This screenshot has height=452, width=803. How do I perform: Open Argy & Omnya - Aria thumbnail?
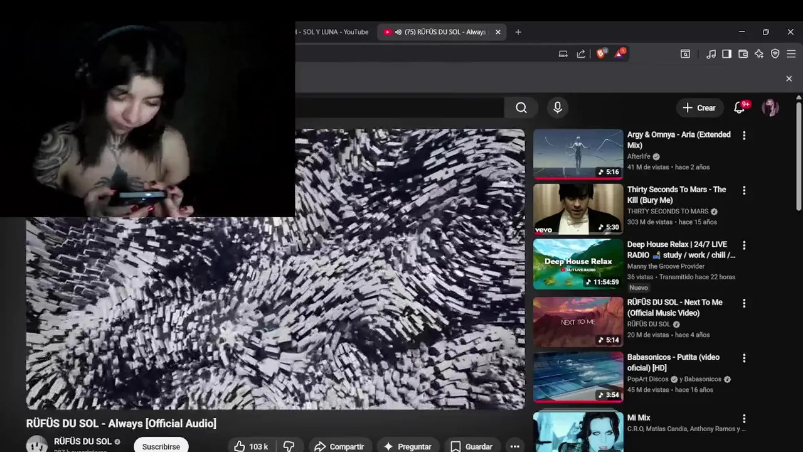(x=578, y=154)
